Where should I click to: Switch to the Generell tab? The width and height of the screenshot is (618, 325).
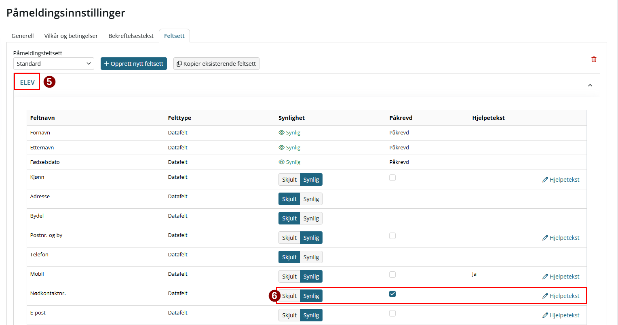(23, 36)
